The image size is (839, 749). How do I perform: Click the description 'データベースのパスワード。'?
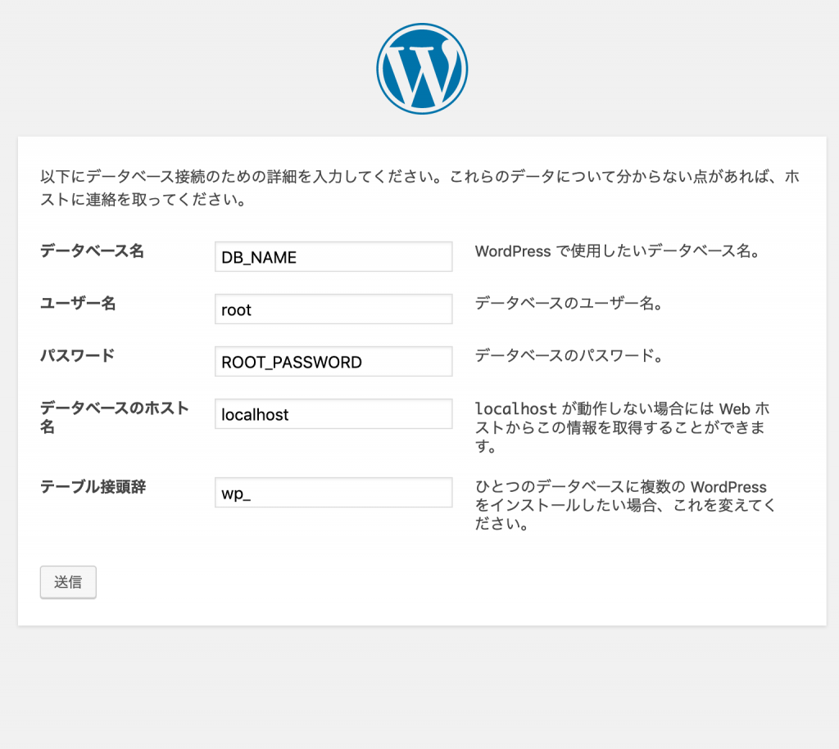click(x=569, y=356)
